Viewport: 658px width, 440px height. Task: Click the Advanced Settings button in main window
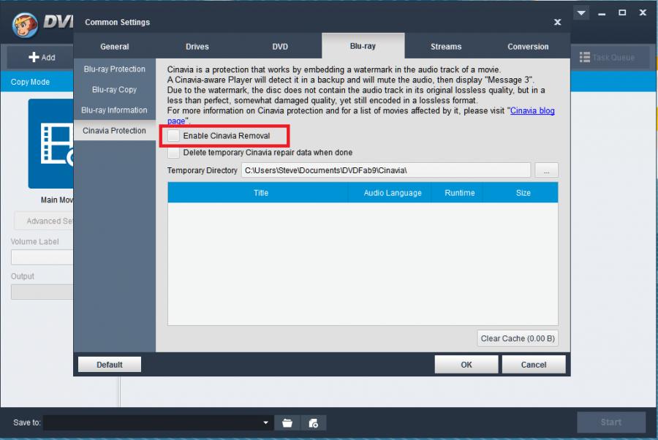tap(44, 221)
